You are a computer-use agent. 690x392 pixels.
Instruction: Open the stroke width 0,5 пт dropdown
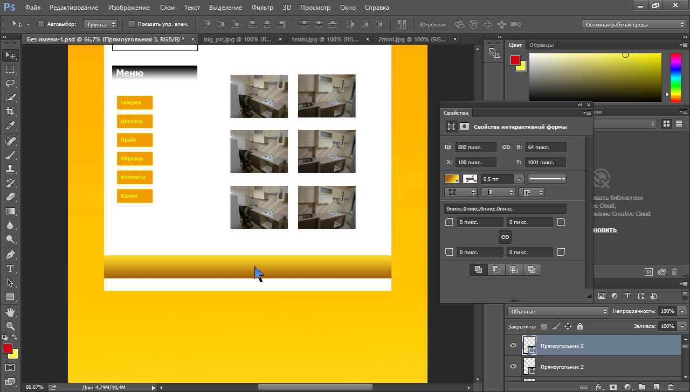(x=519, y=179)
